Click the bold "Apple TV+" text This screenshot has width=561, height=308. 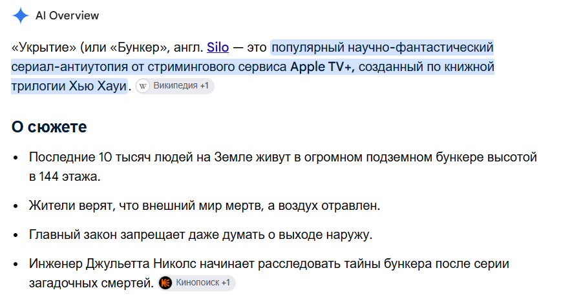point(322,67)
